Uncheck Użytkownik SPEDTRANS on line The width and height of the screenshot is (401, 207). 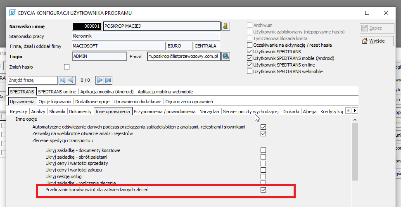pos(249,65)
